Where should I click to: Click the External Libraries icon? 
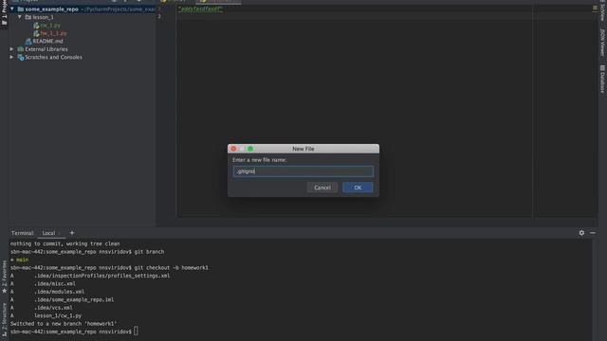[x=21, y=49]
